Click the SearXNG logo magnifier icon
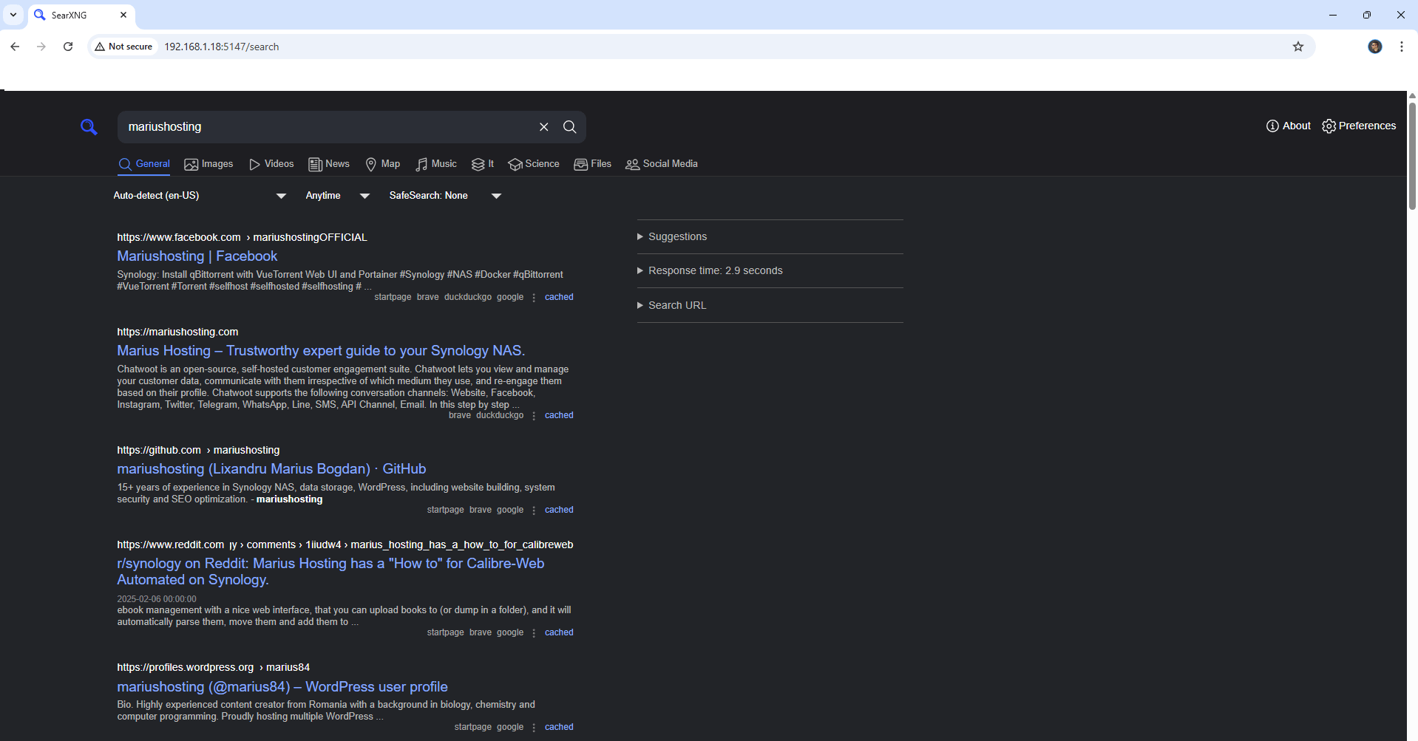This screenshot has height=741, width=1418. click(89, 127)
